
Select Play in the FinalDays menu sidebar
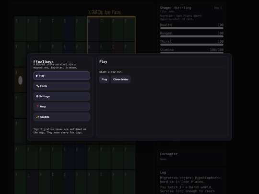[x=61, y=76]
